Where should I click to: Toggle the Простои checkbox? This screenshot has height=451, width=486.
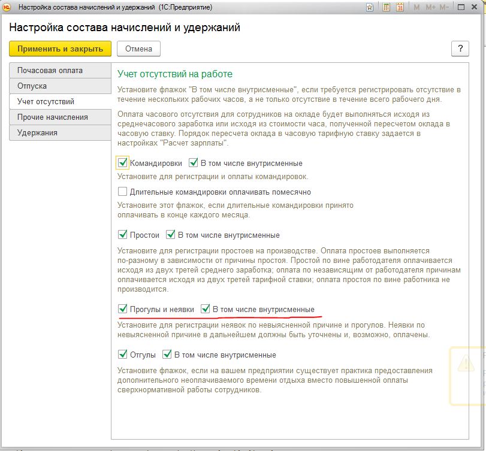122,234
